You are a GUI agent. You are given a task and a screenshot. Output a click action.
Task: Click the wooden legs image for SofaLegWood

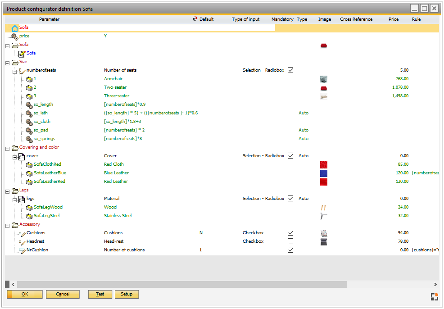point(323,207)
